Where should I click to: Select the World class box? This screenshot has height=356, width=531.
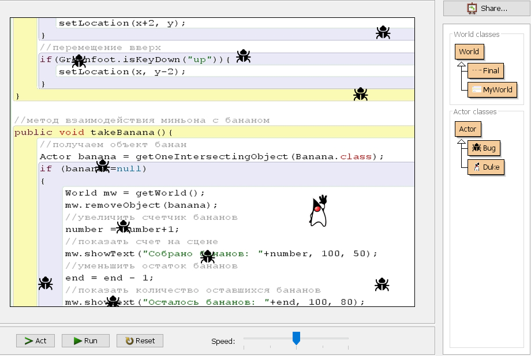click(469, 51)
